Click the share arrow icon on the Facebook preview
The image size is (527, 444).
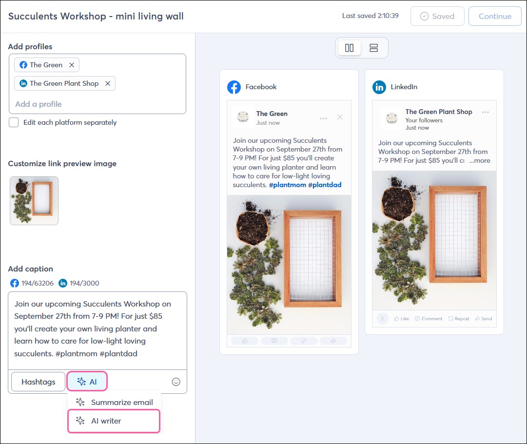pos(333,341)
